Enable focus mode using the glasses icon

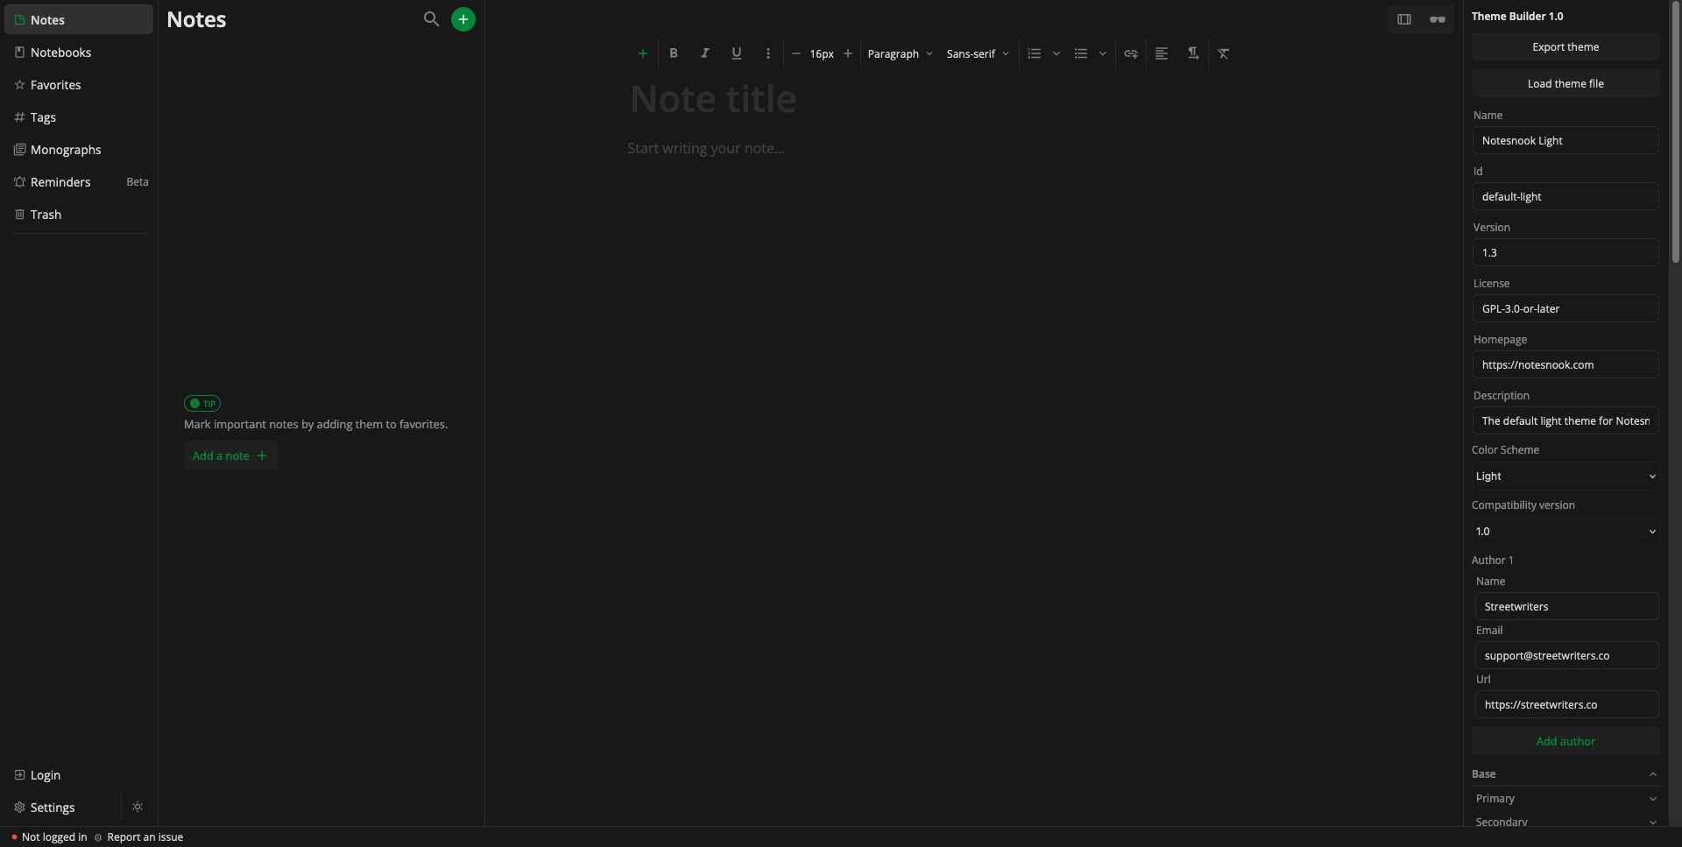[1437, 19]
